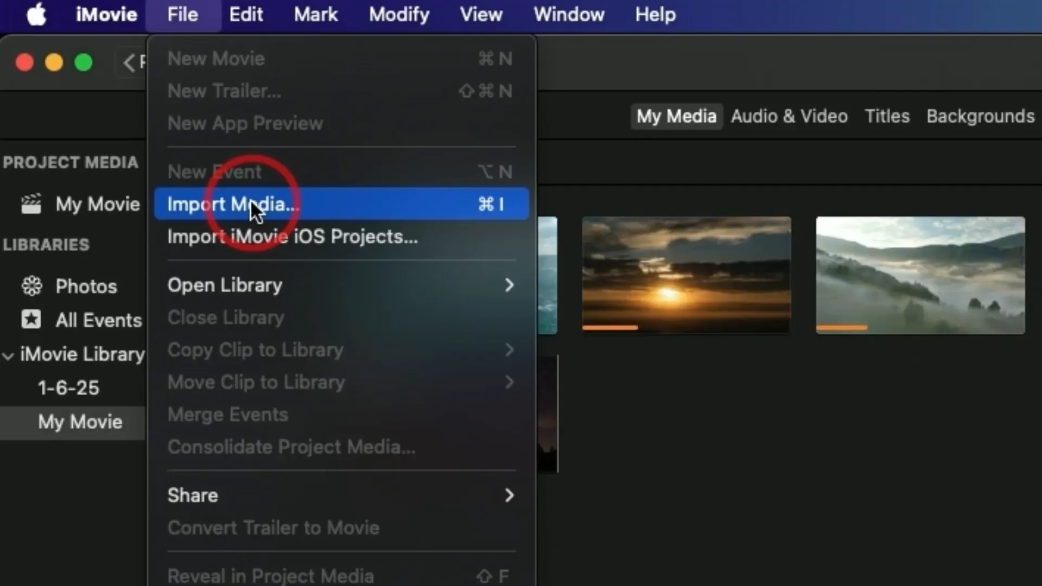Viewport: 1042px width, 586px height.
Task: Select the Audio & Video tab
Action: [x=789, y=116]
